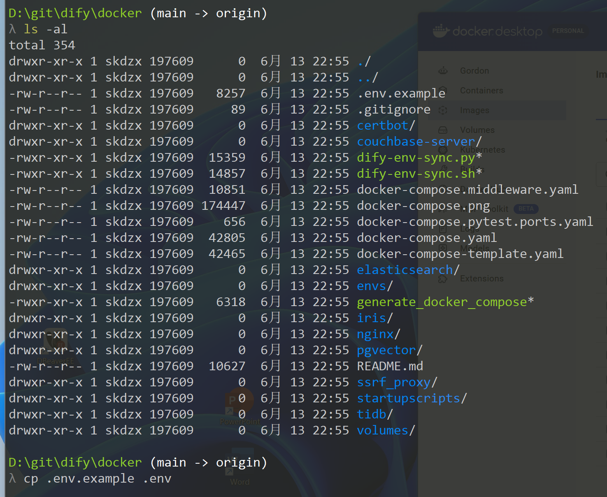This screenshot has height=497, width=607.
Task: Click the pgvector/ directory name
Action: tap(390, 350)
